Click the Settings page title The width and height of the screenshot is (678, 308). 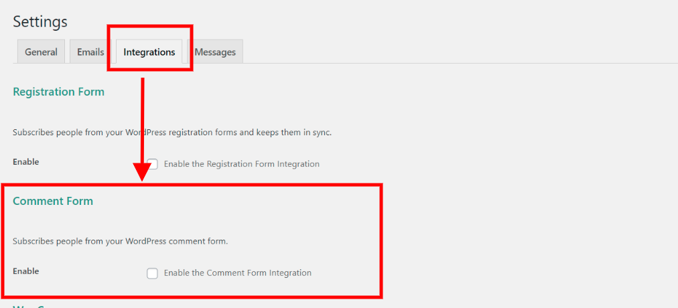tap(40, 21)
